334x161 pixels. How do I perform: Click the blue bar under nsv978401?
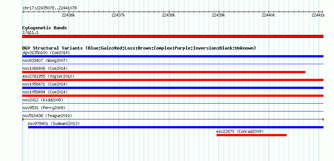point(176,127)
